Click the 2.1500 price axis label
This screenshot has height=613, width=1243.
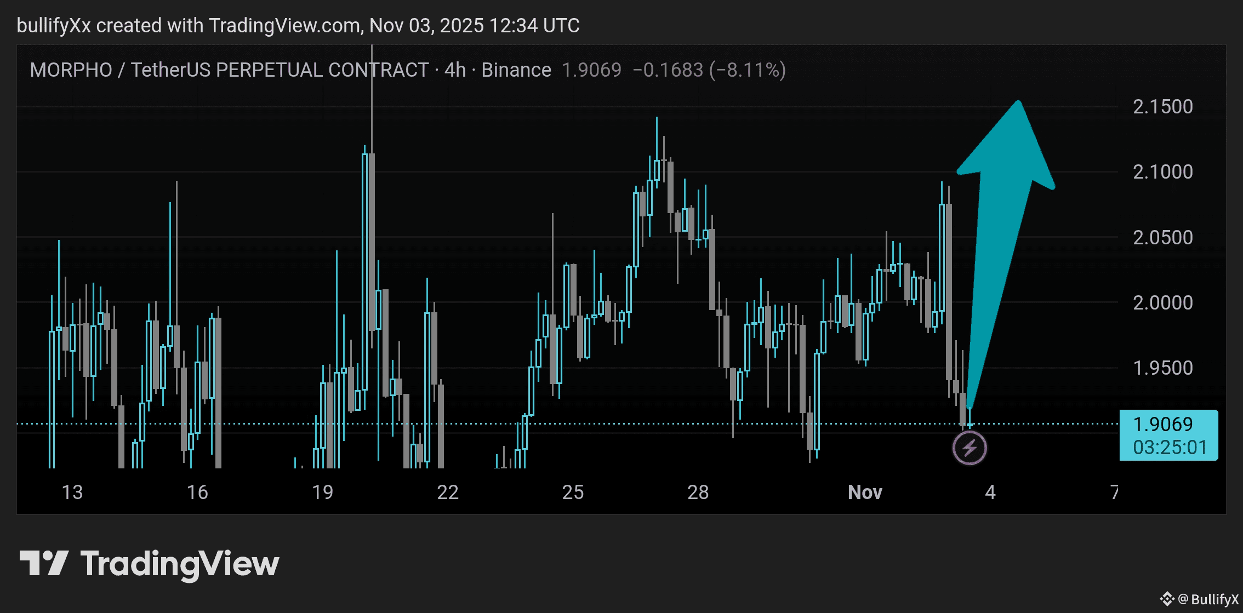pyautogui.click(x=1162, y=107)
